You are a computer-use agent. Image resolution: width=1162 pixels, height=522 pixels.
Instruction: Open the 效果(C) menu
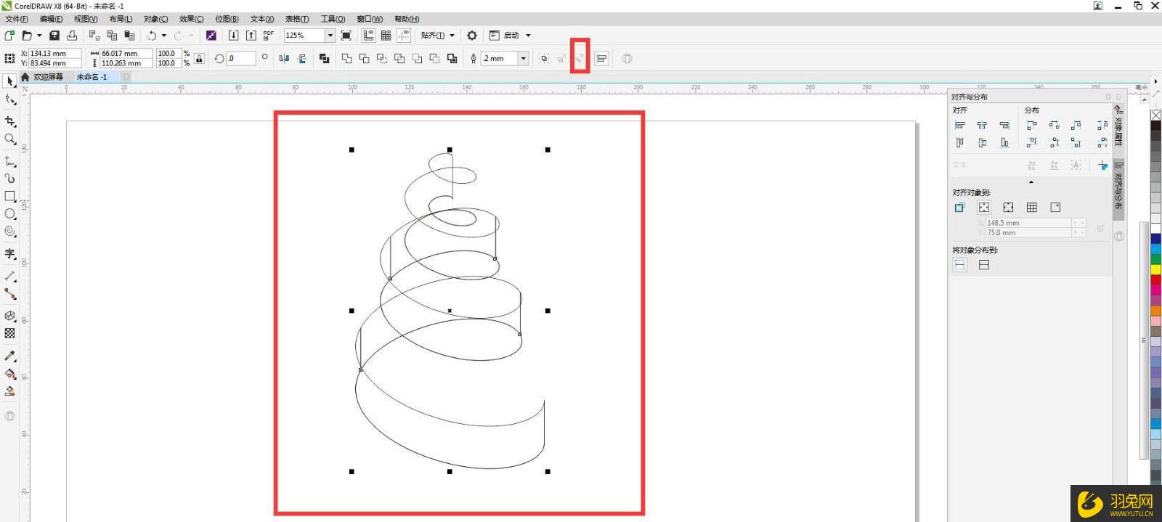(x=191, y=19)
